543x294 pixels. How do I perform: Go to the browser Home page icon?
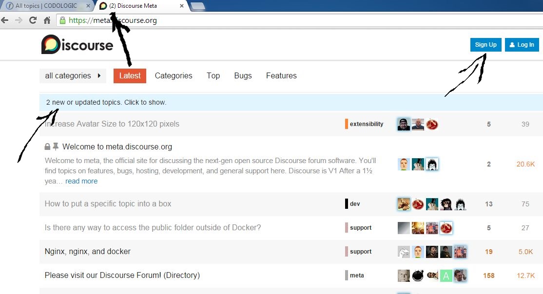point(47,20)
